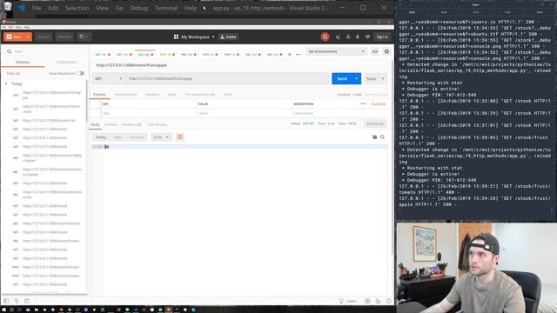Screen dimensions: 557x313
Task: Select the Preview response view
Action: pos(137,137)
